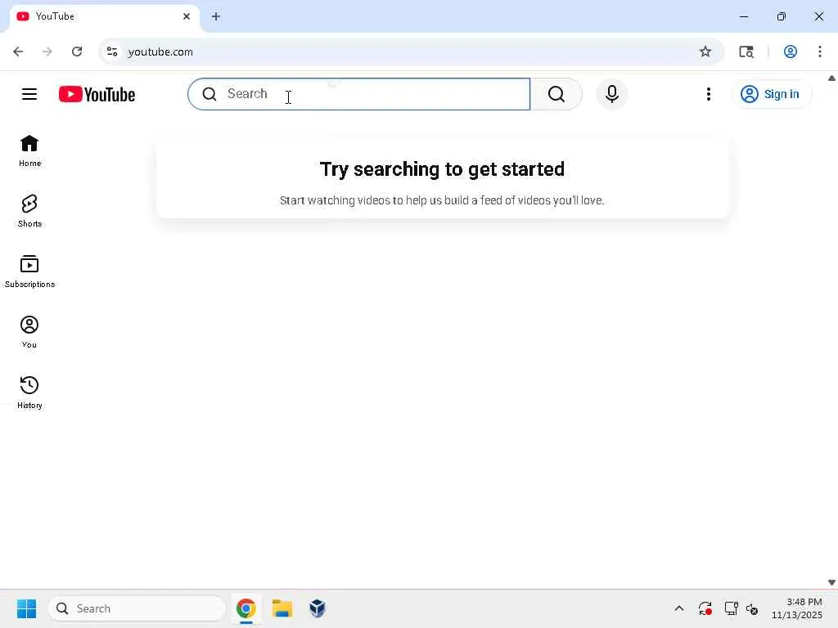This screenshot has height=628, width=838.
Task: Reload the current page
Action: click(76, 52)
